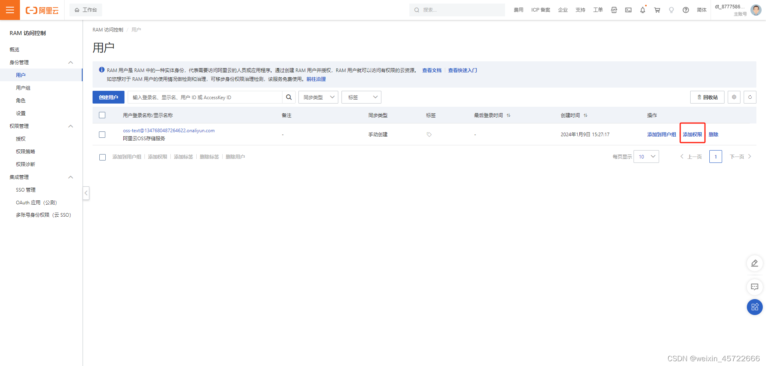Collapse the 身份管理 section
The width and height of the screenshot is (766, 366).
pyautogui.click(x=71, y=63)
